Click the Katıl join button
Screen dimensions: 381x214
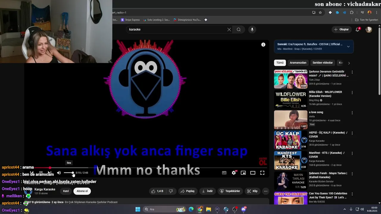pos(66,191)
